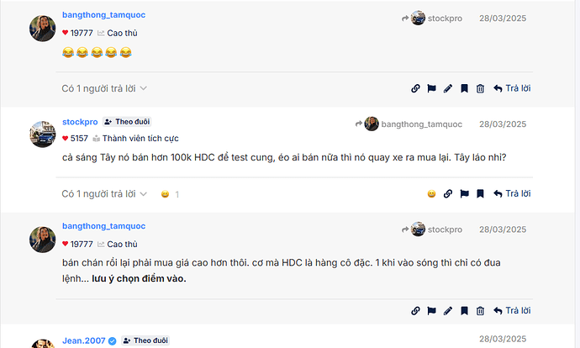The height and width of the screenshot is (348, 580).
Task: Delete the laughing emoji post via trash icon
Action: [x=480, y=88]
